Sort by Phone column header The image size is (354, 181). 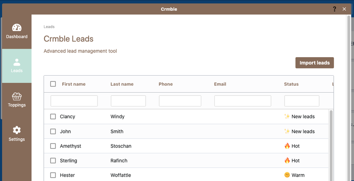tap(166, 84)
